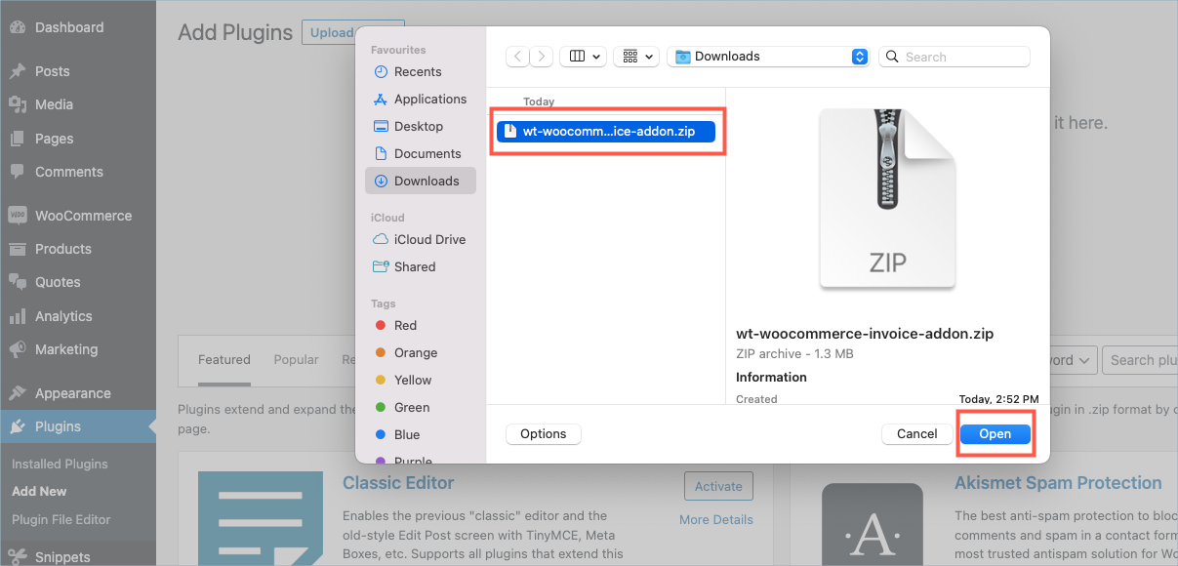Image resolution: width=1178 pixels, height=566 pixels.
Task: Open Quotes in WordPress menu
Action: [78, 282]
